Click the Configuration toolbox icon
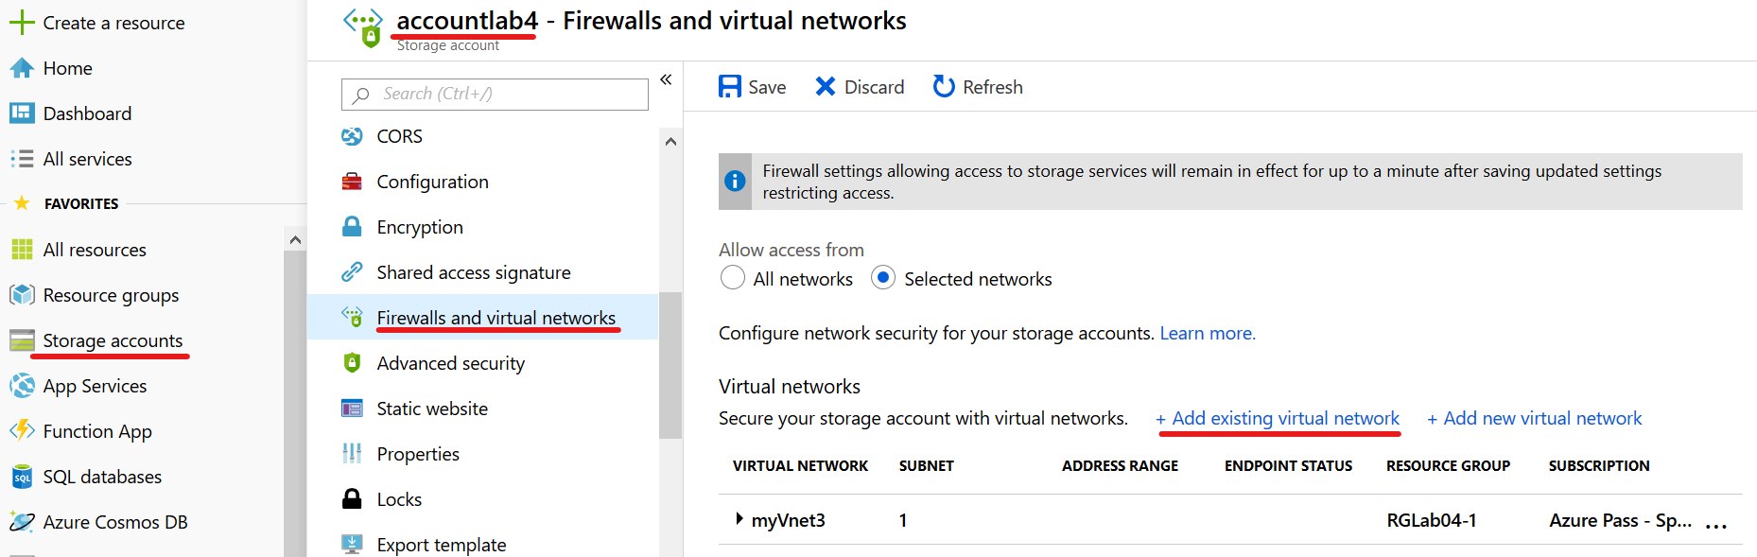The height and width of the screenshot is (557, 1757). click(x=352, y=182)
